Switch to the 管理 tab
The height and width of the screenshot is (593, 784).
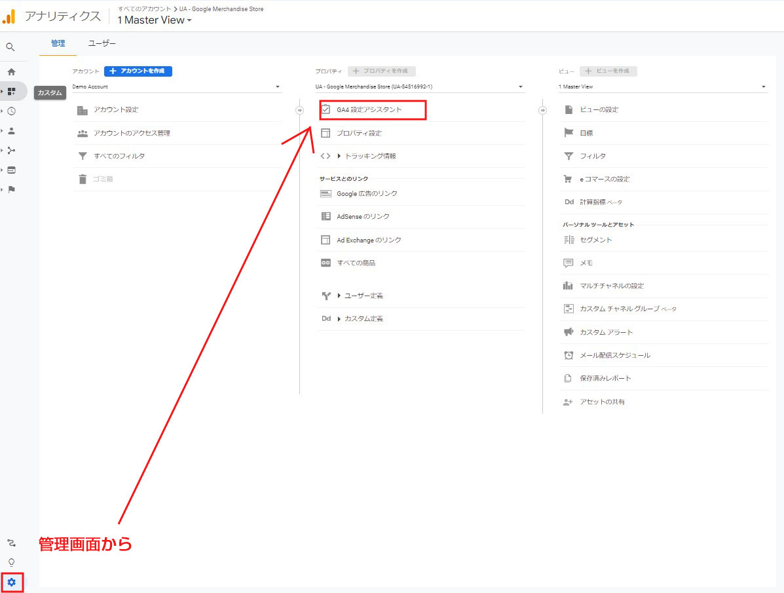[x=58, y=43]
